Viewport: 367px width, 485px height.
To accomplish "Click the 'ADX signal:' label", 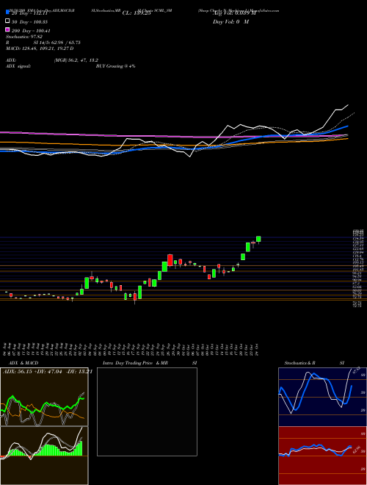I will (18, 66).
